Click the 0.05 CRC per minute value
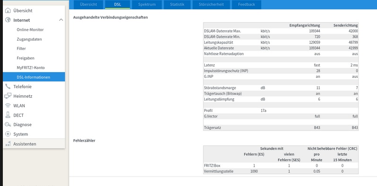The height and width of the screenshot is (186, 377). (316, 171)
